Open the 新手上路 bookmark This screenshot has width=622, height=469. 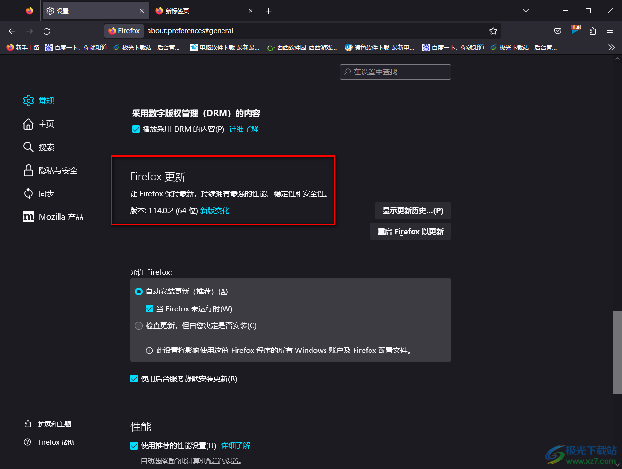pos(23,47)
